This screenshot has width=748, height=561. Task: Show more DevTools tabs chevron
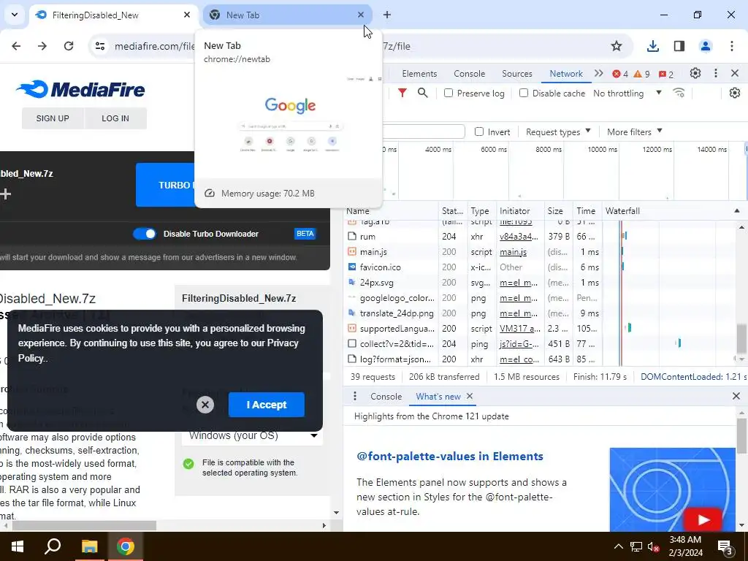pyautogui.click(x=599, y=74)
